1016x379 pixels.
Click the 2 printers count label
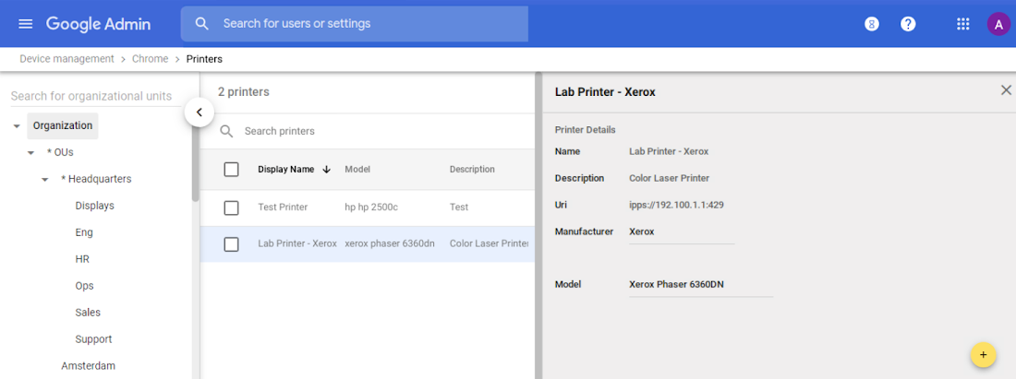pos(244,92)
